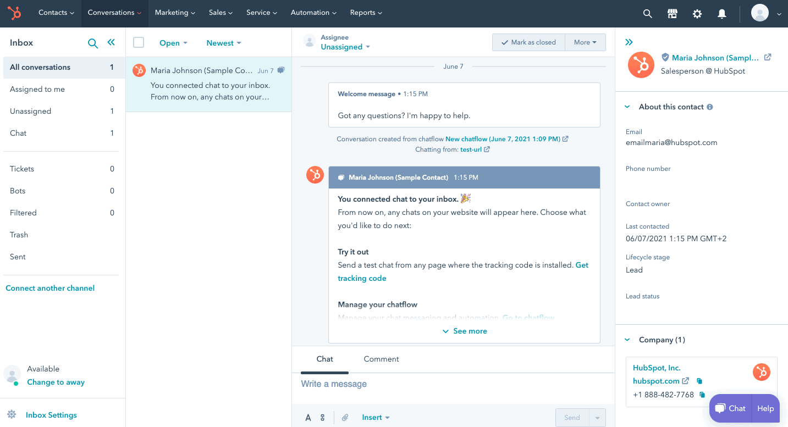
Task: Click the HubSpot sprocket logo
Action: coord(15,13)
